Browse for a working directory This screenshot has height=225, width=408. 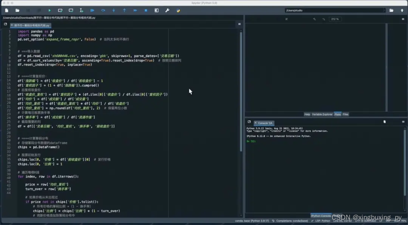391,11
